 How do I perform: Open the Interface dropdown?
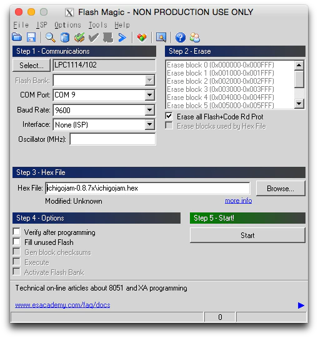(x=149, y=124)
